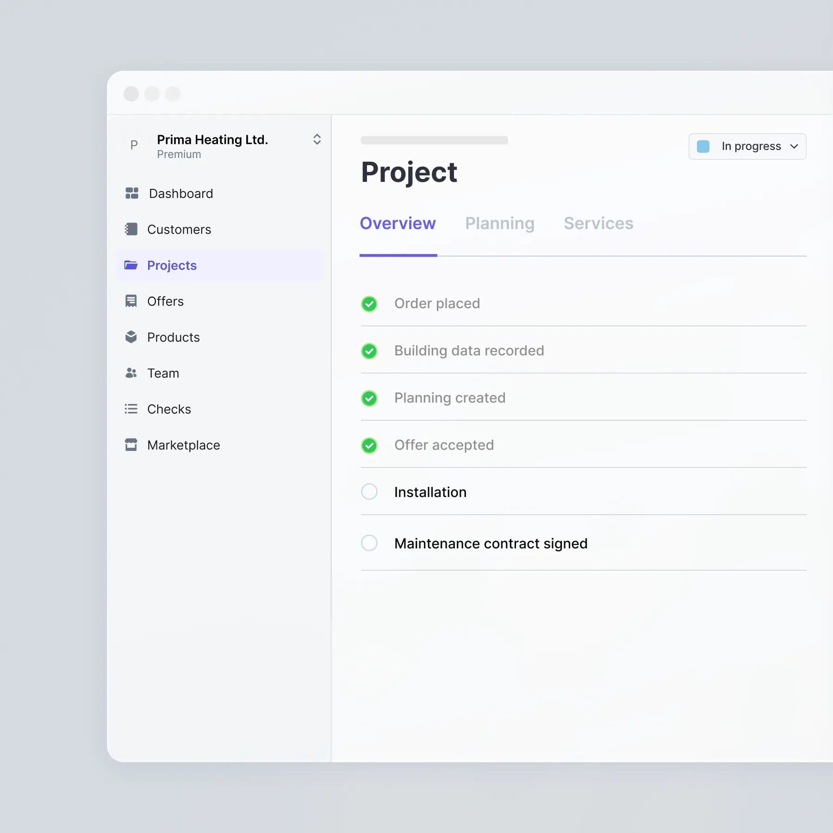Click the Checks list icon
This screenshot has width=833, height=833.
click(131, 409)
